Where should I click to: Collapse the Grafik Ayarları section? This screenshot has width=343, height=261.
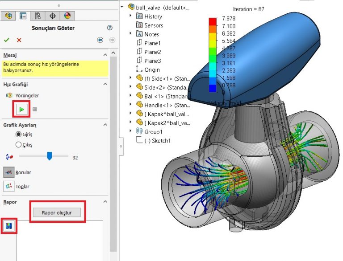point(105,125)
